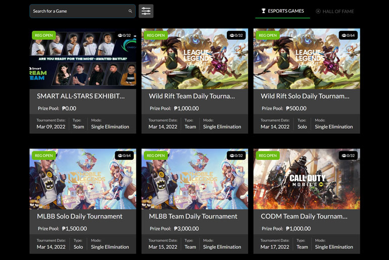
Task: Switch to the HALL OF FAME tab
Action: [x=335, y=12]
